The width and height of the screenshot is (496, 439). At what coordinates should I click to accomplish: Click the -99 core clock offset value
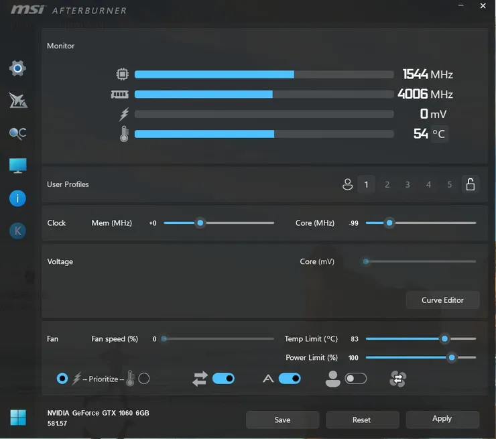[354, 223]
